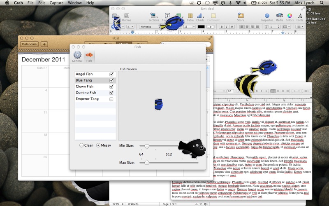Open the Fonts panel
Image resolution: width=329 pixels, height=206 pixels.
pos(300,16)
